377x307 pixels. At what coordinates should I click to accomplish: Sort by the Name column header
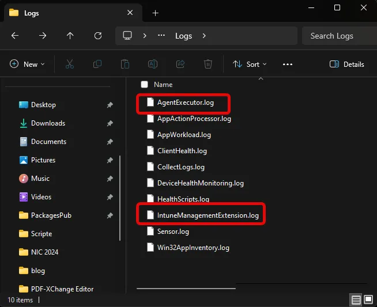[163, 85]
